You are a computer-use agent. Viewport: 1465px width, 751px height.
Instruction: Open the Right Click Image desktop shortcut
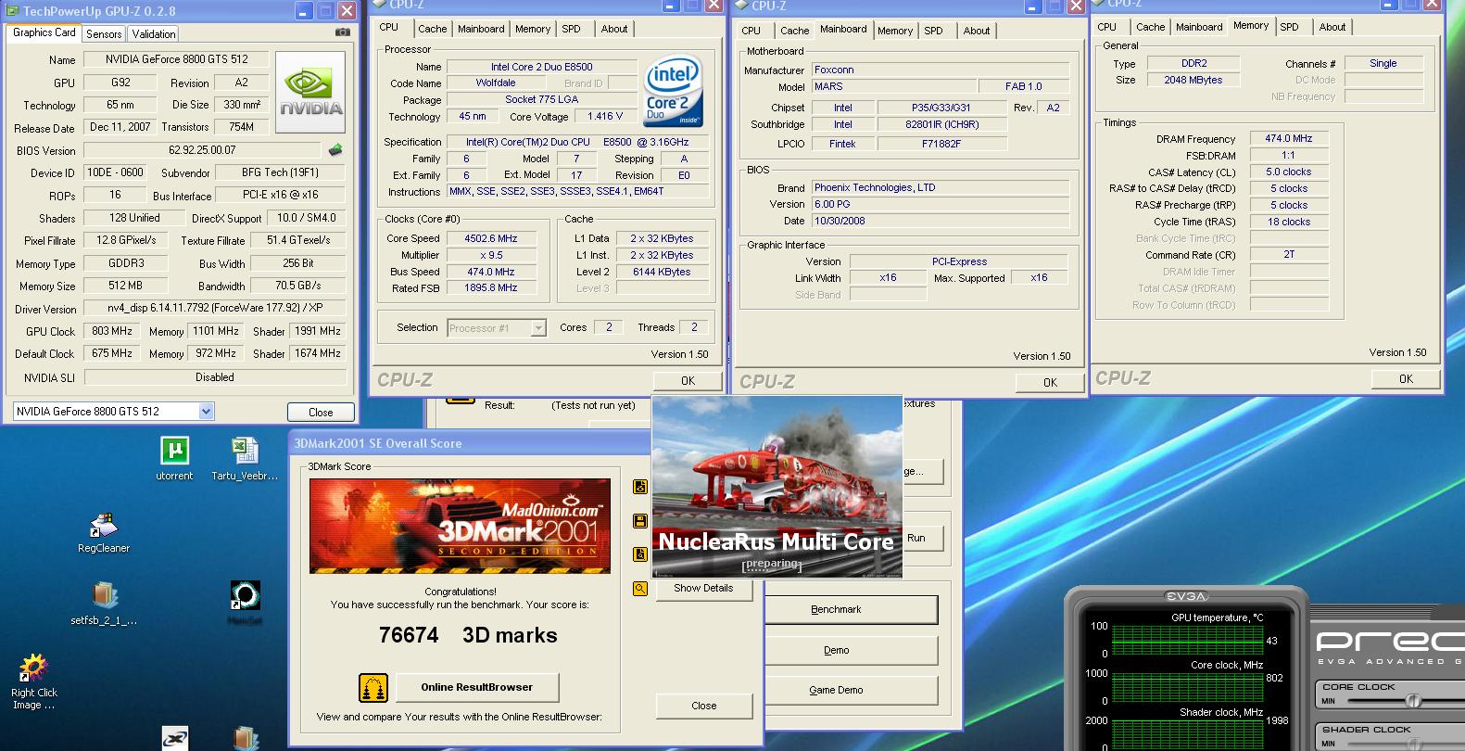33,681
